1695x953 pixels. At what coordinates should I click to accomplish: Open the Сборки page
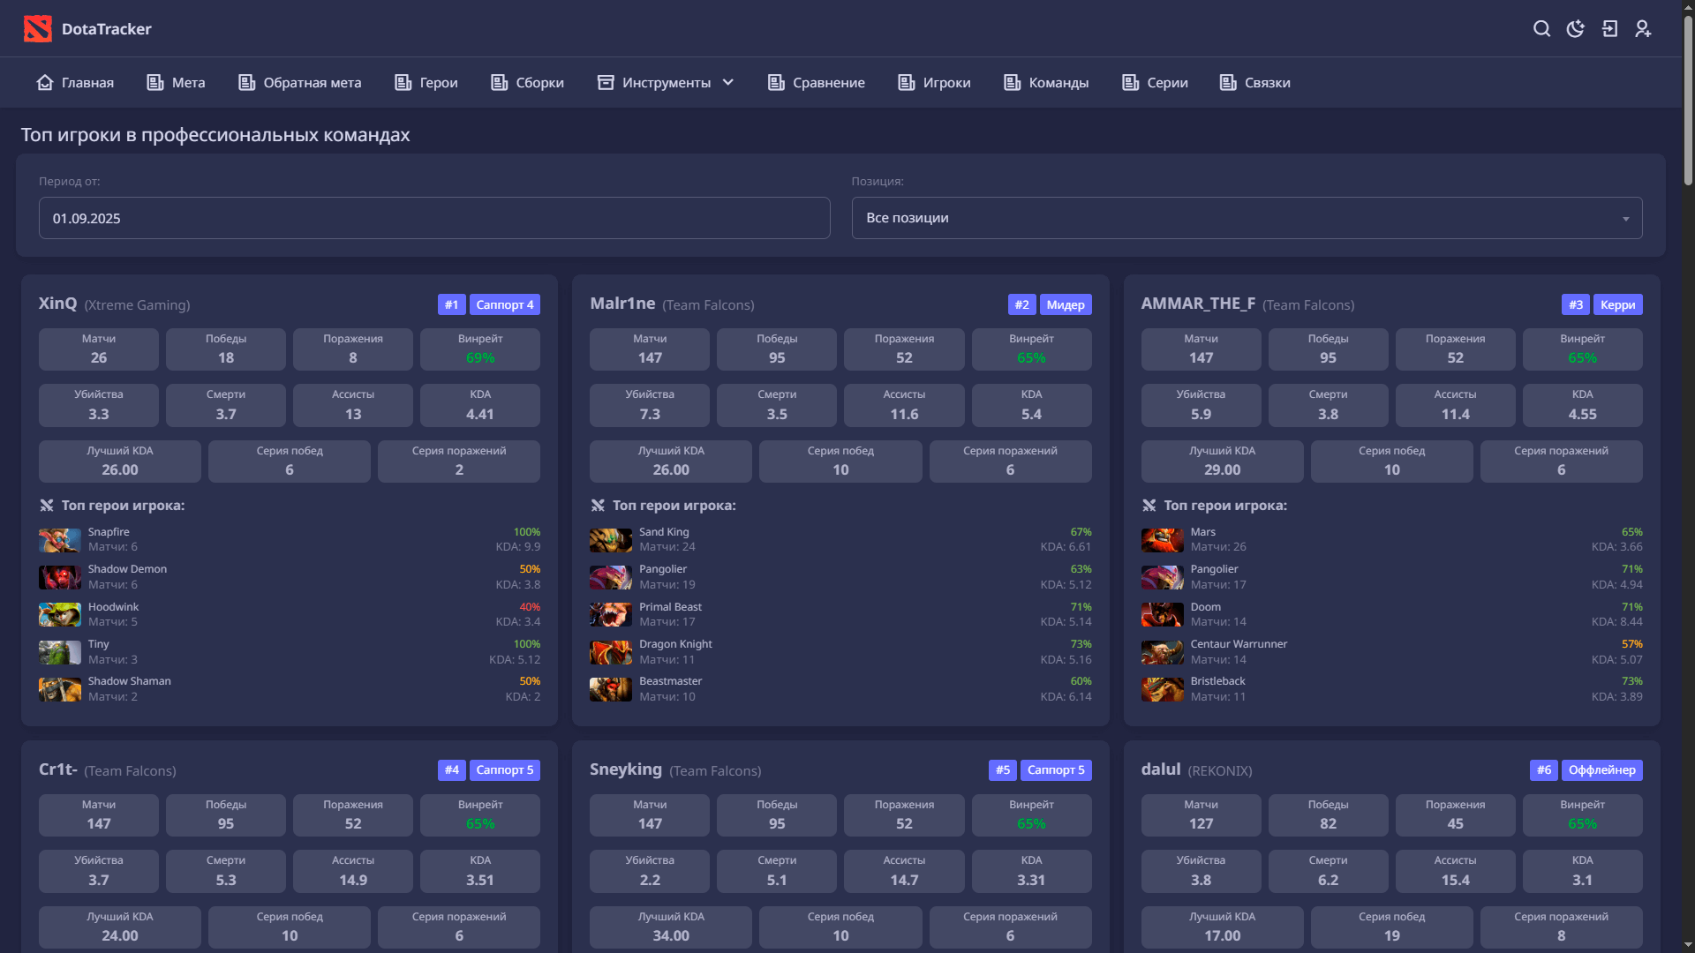coord(527,82)
